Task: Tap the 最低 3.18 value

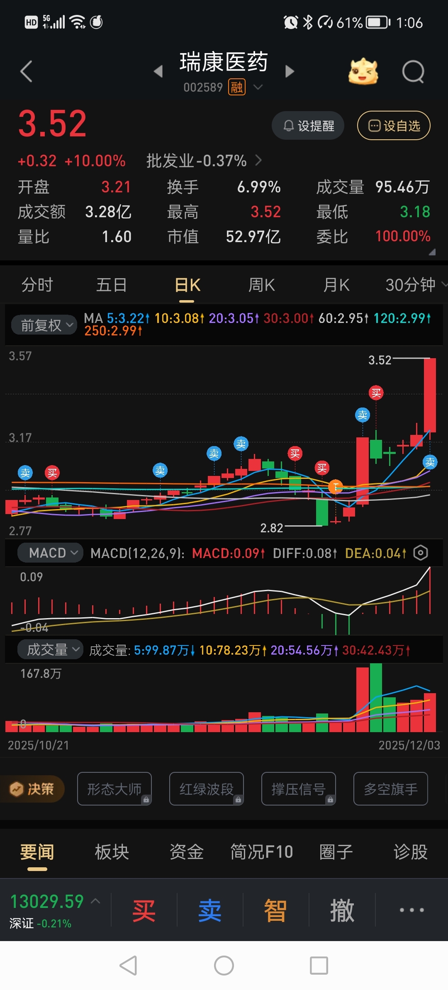Action: 415,212
